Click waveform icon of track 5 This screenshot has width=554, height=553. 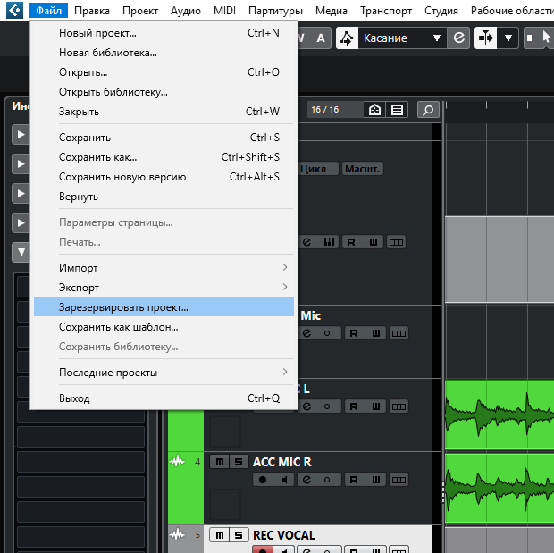pyautogui.click(x=177, y=534)
